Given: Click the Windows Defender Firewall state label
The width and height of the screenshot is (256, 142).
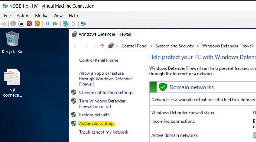Looking at the screenshot, I should 182,113.
